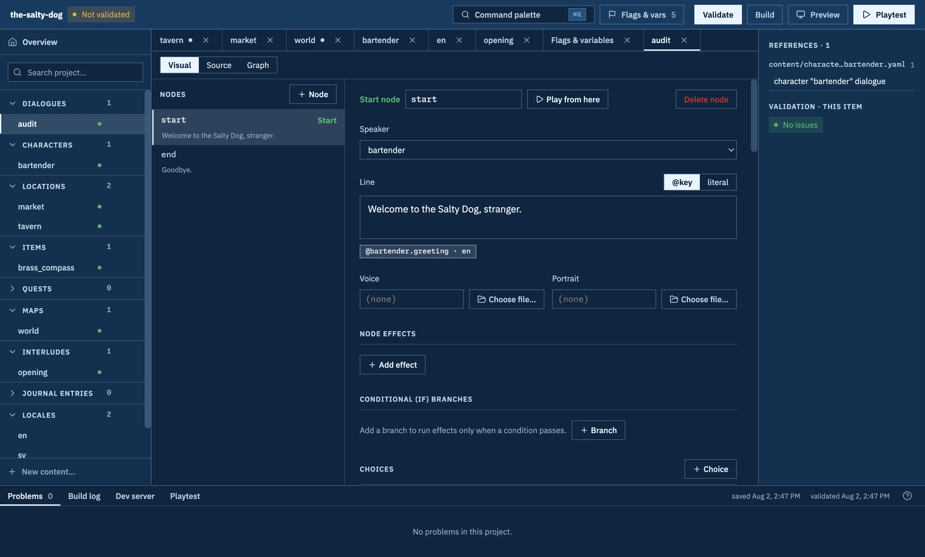Screen dimensions: 925x557
Task: Open the Speaker dropdown showing bartender
Action: coord(548,150)
